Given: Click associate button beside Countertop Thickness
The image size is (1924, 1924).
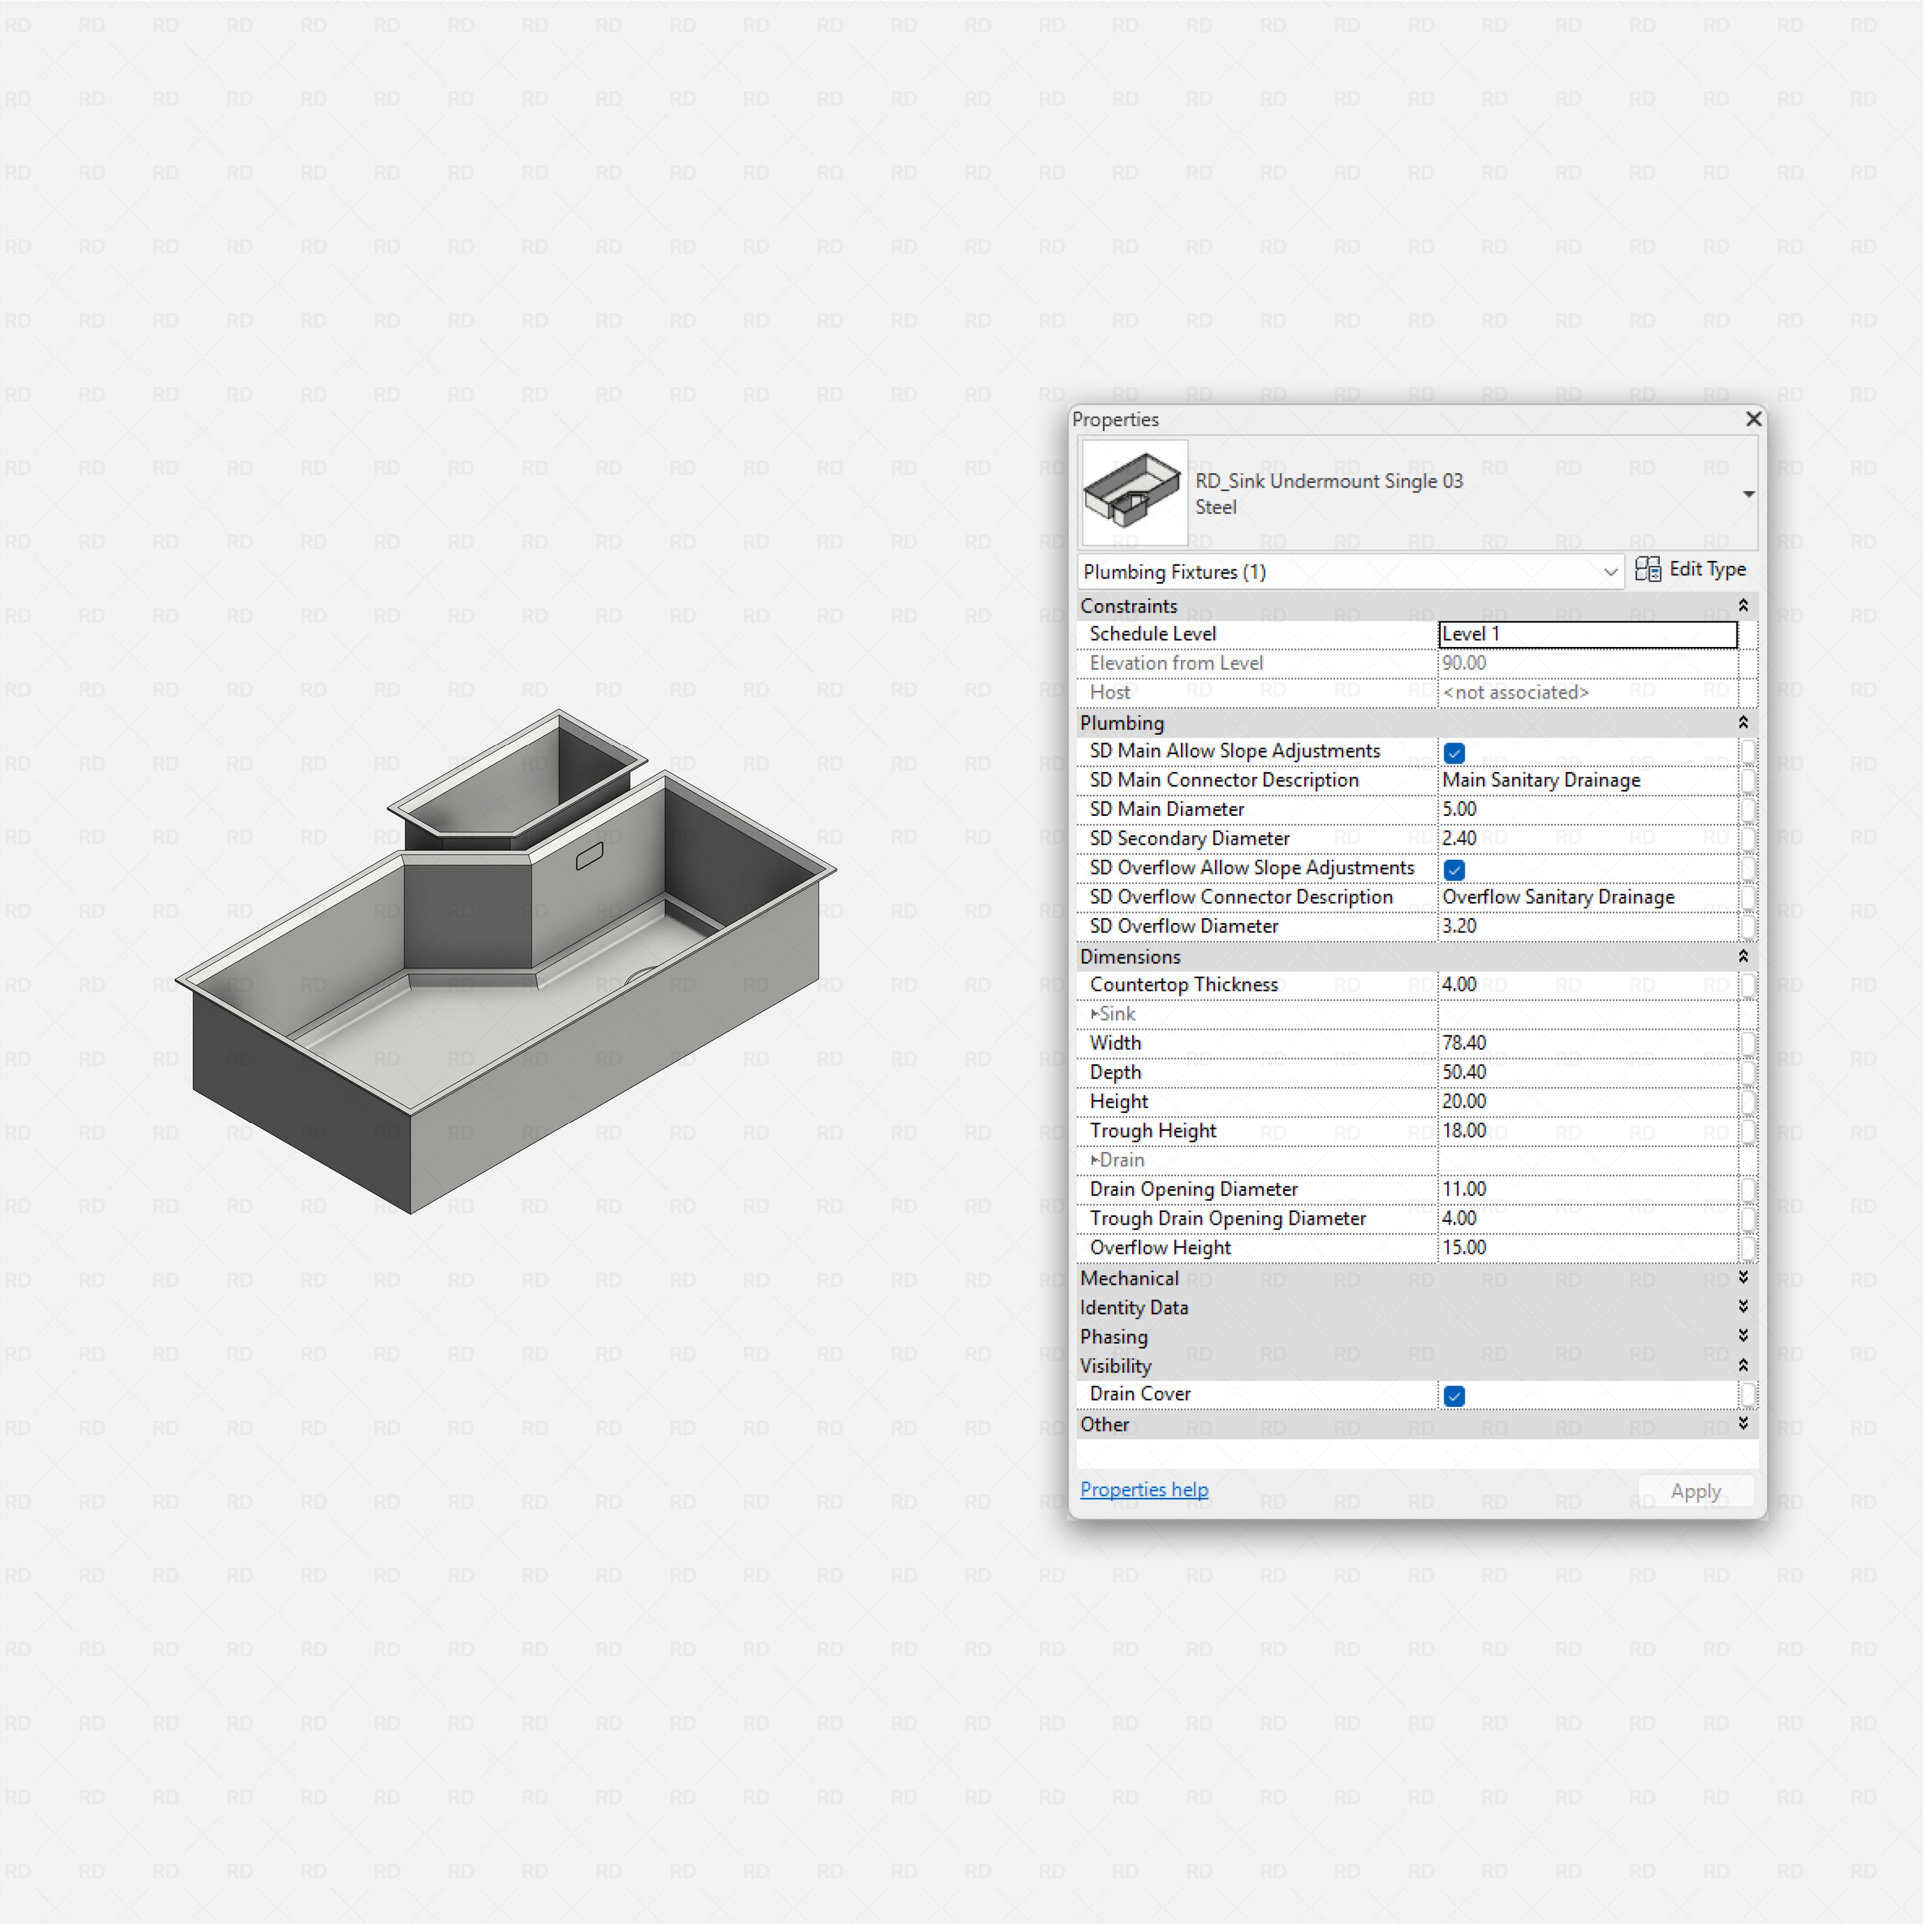Looking at the screenshot, I should [x=1750, y=985].
